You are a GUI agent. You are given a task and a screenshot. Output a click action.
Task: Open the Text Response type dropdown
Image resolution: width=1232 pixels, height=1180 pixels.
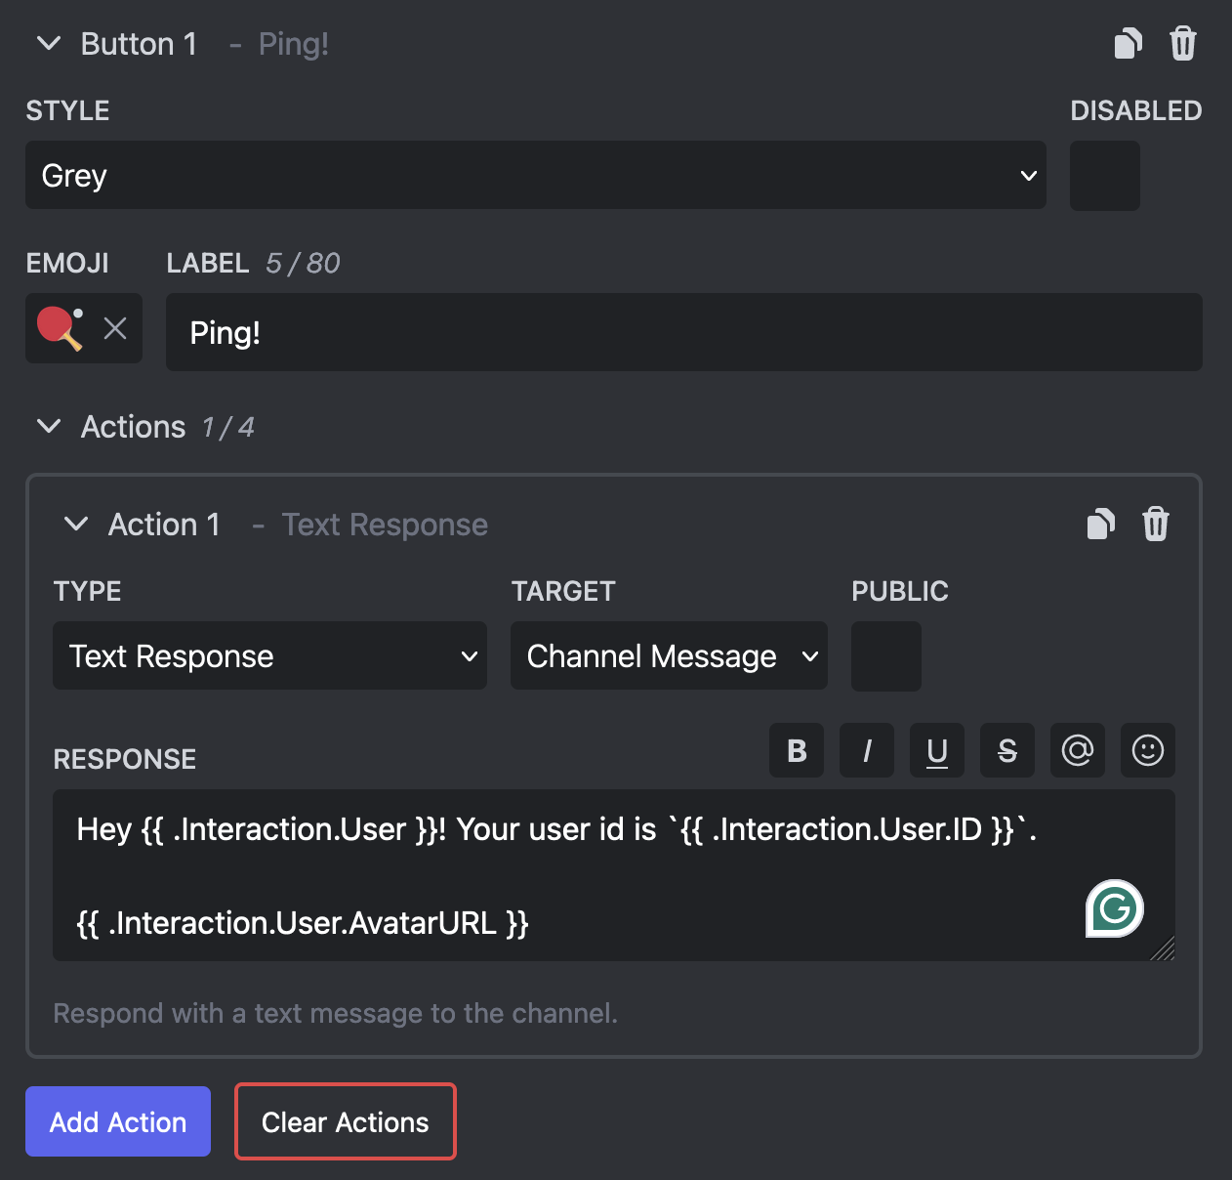269,655
